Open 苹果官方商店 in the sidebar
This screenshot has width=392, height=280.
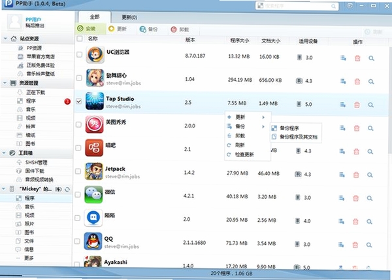click(41, 57)
